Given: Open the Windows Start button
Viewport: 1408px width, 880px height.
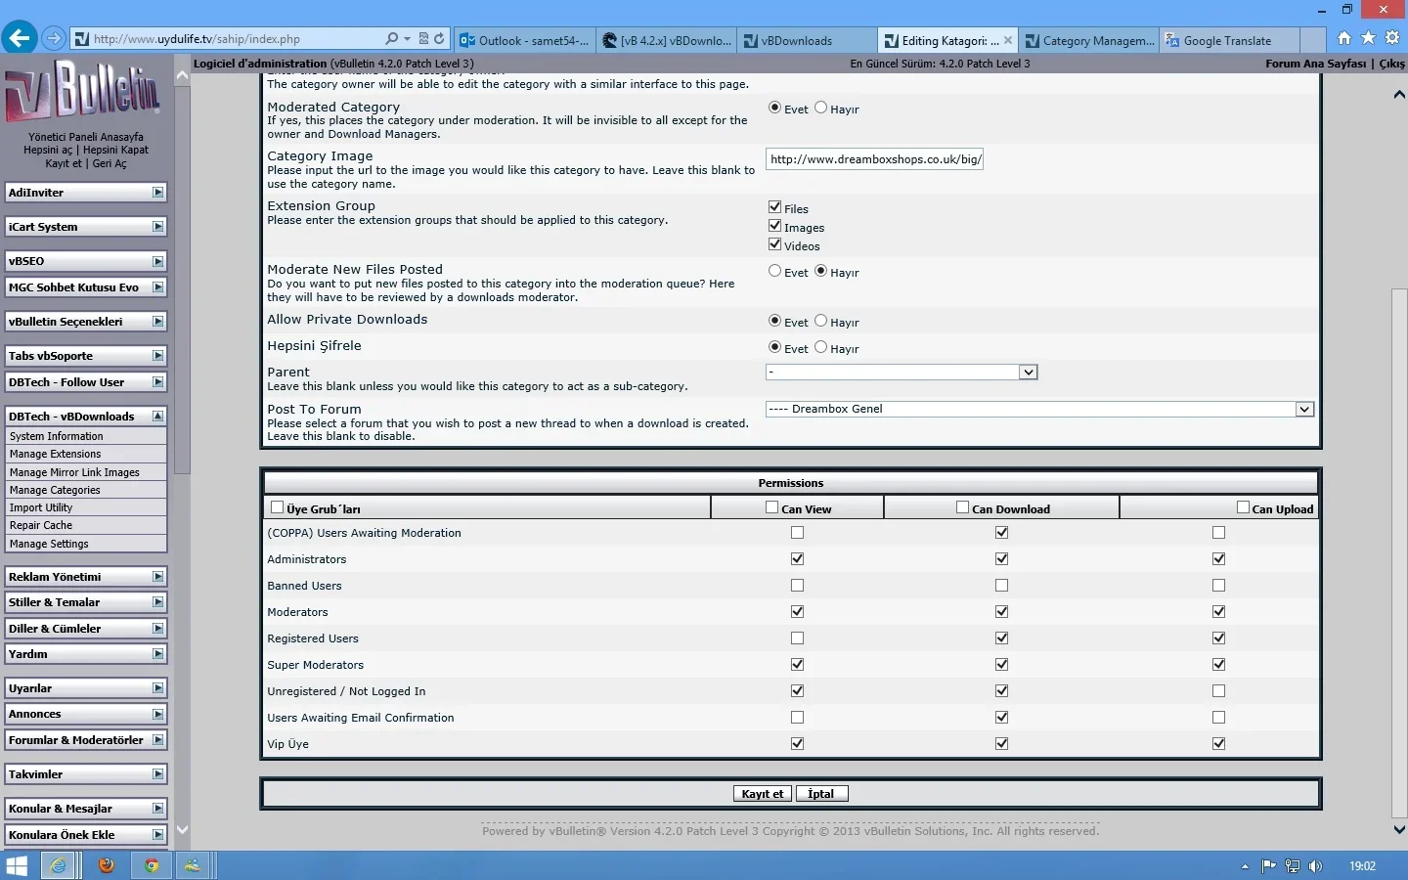Looking at the screenshot, I should point(17,865).
